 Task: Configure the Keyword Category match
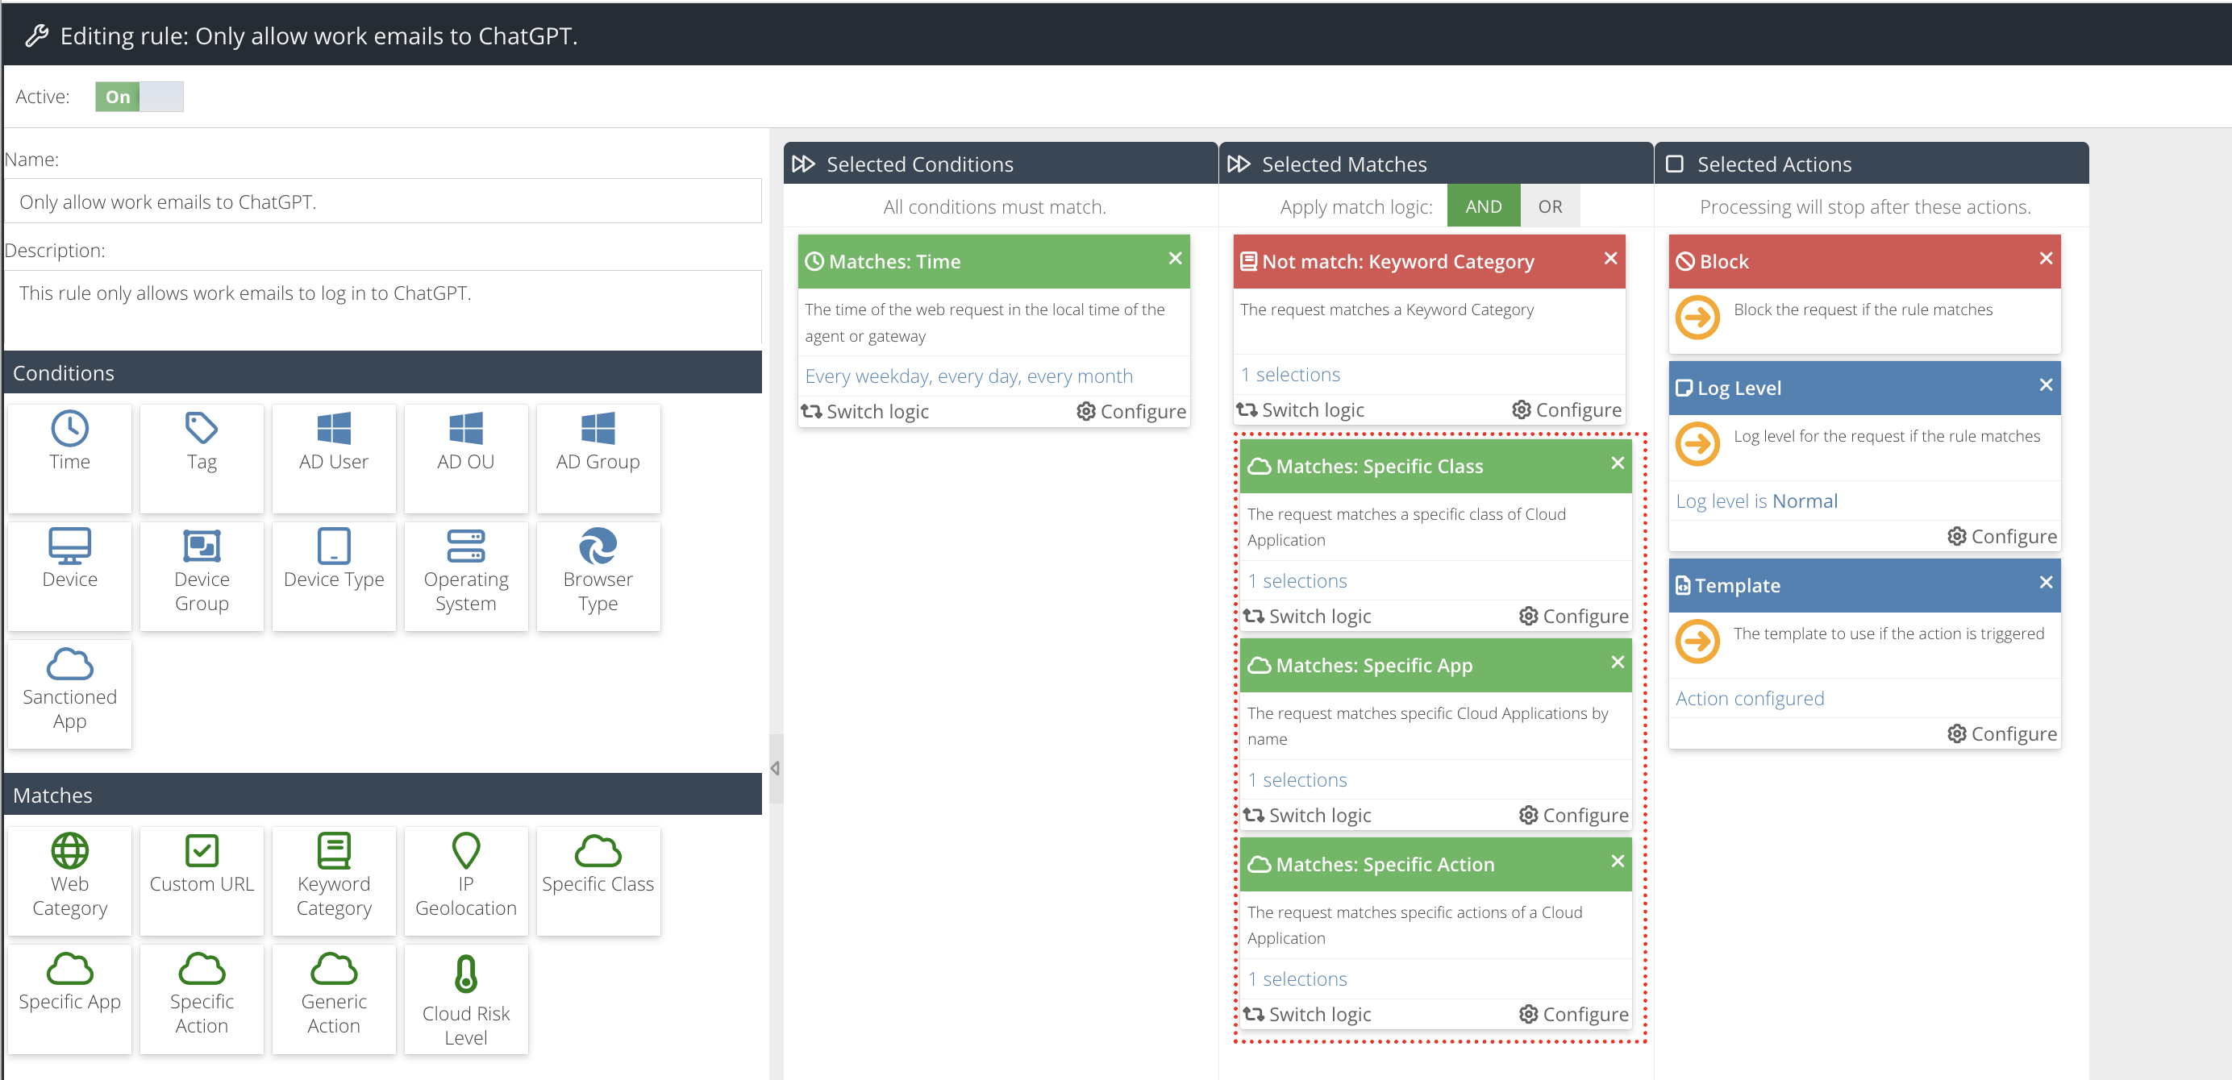point(1568,409)
